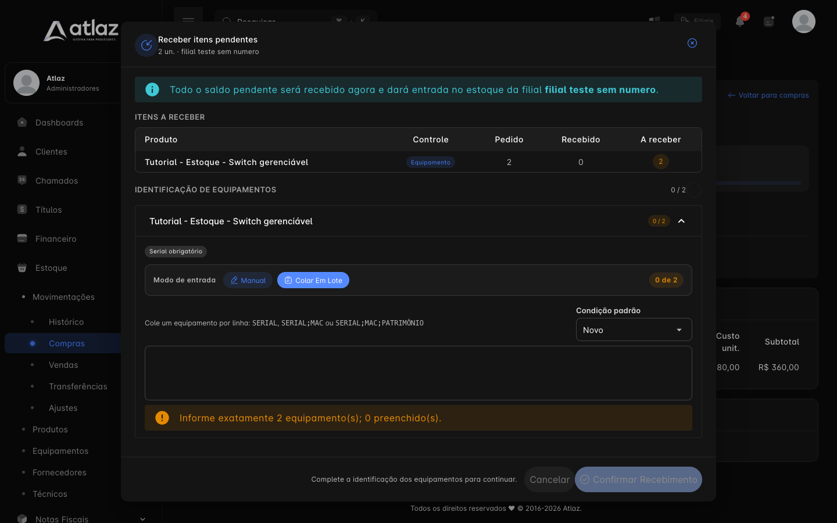Screen dimensions: 837x523
Task: Open Compras in the sidebar
Action: point(67,343)
